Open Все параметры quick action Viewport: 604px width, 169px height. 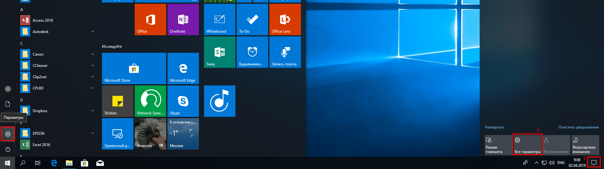point(527,145)
